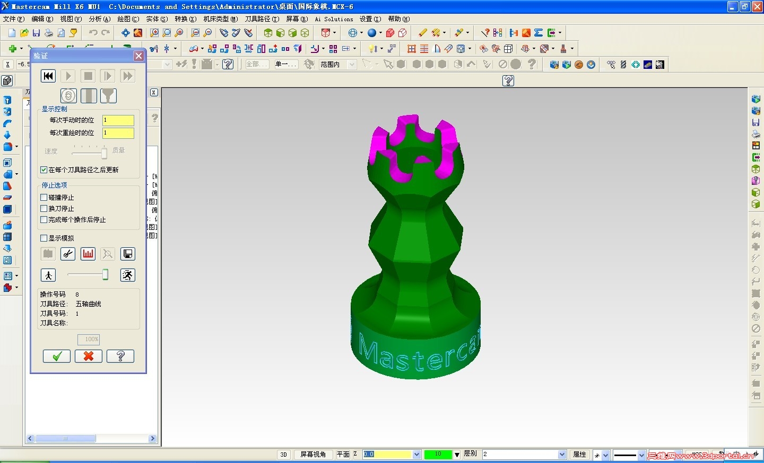764x463 pixels.
Task: Click the slow walking-man speed icon
Action: 48,275
